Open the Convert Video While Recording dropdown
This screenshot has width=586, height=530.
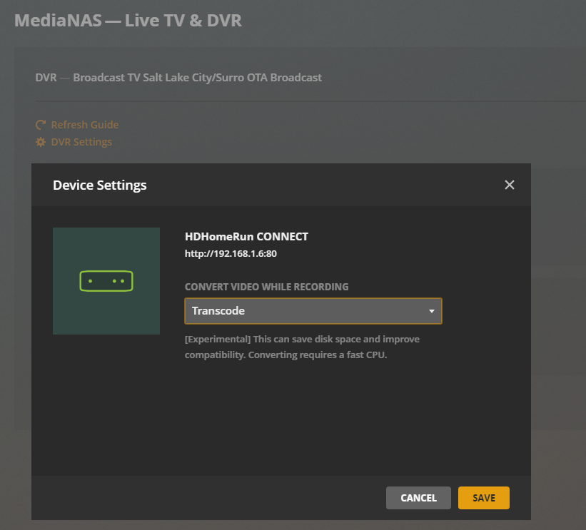313,311
